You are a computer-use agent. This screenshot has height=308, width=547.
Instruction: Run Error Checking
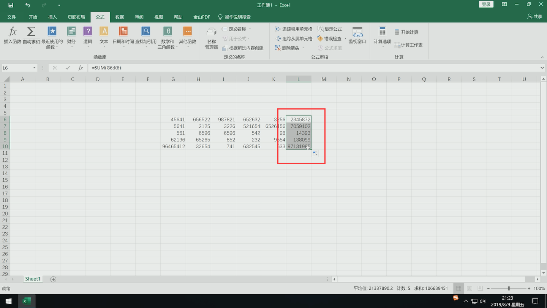[x=329, y=38]
